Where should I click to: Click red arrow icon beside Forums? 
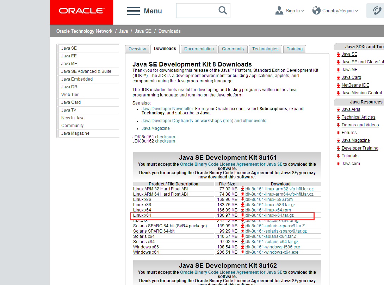pos(338,133)
